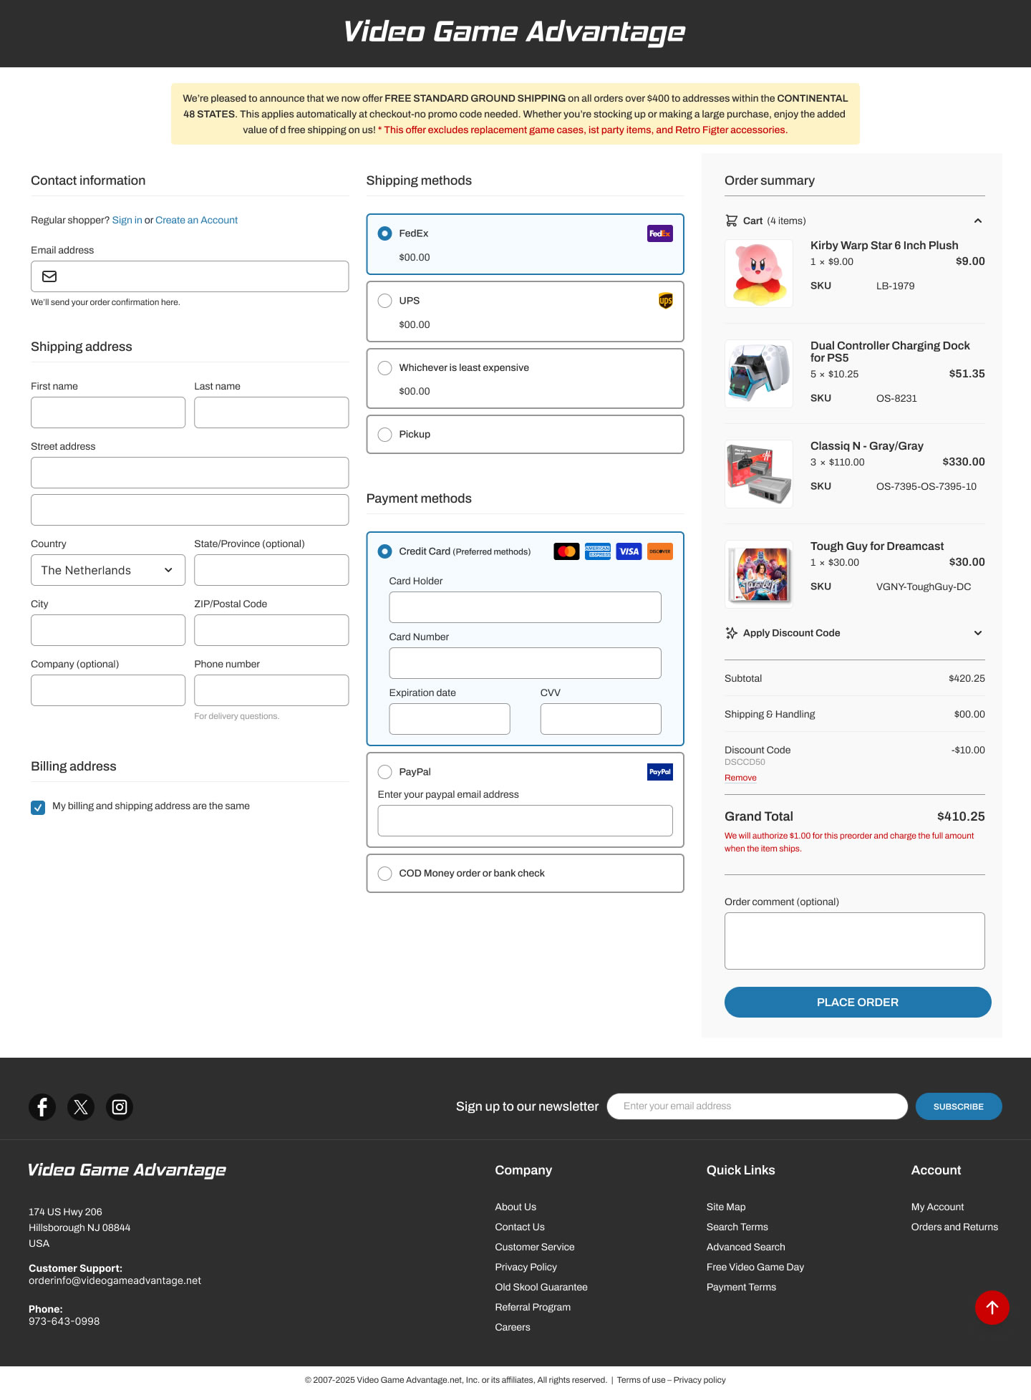Click the UPS shield logo icon
1031x1400 pixels.
(x=665, y=301)
